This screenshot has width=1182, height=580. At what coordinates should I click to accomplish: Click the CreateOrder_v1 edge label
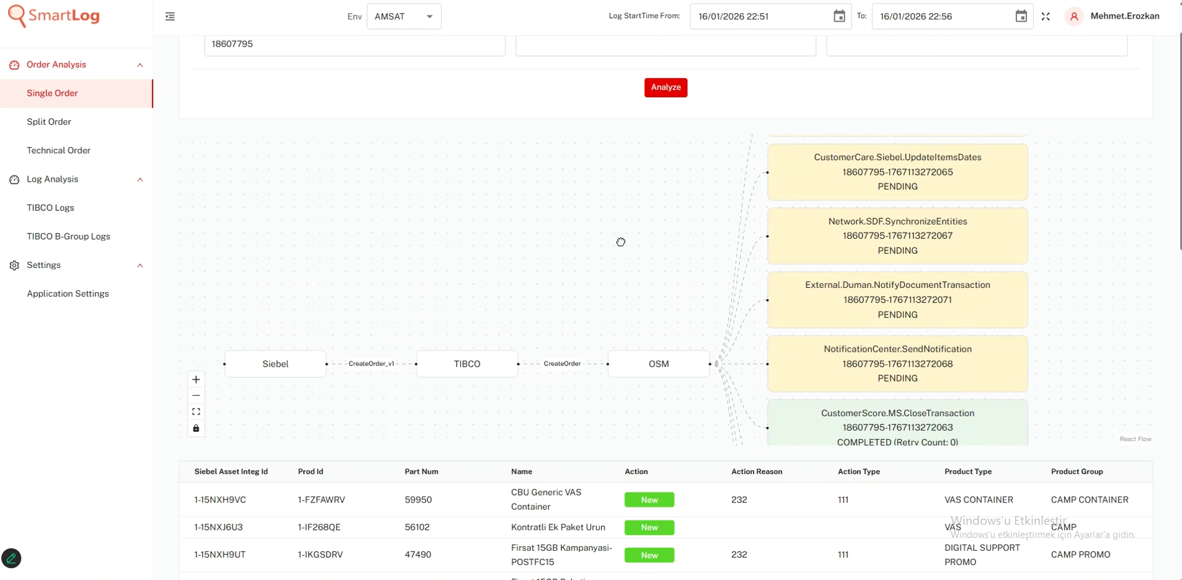pos(371,364)
